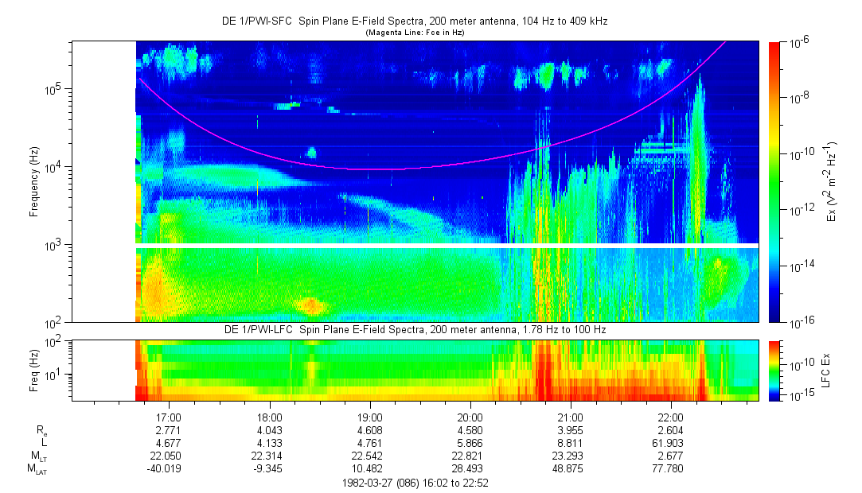Click the upper SFC spectra plot title
The height and width of the screenshot is (493, 862).
tap(414, 22)
